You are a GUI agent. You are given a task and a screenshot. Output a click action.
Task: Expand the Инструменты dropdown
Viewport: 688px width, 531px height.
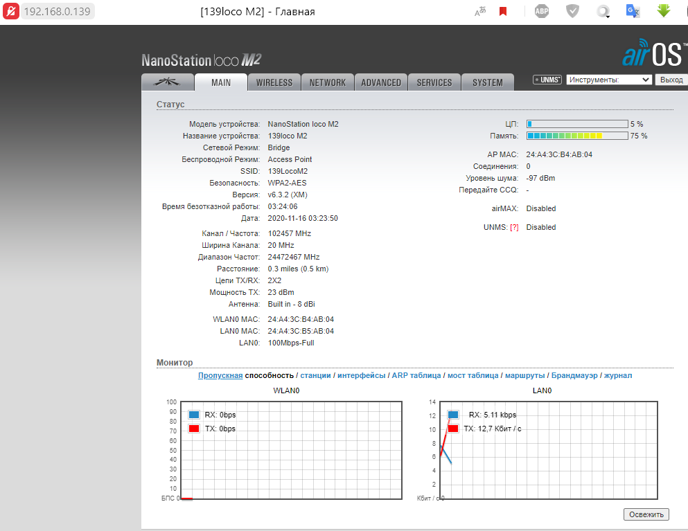tap(608, 80)
